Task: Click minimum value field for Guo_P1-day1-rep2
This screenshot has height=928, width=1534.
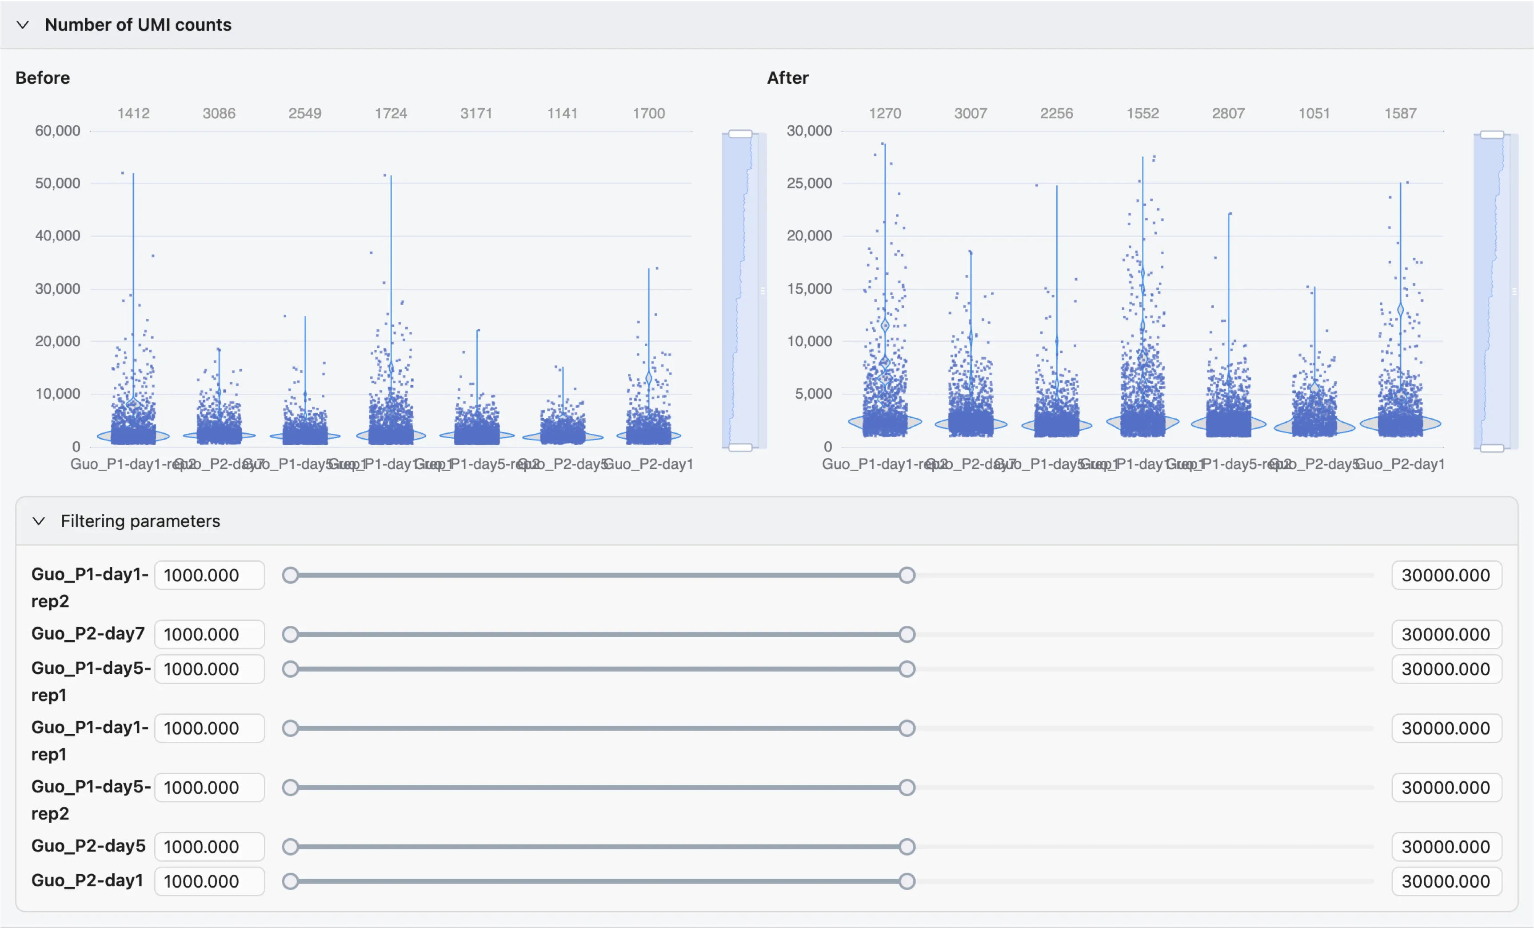Action: click(209, 575)
